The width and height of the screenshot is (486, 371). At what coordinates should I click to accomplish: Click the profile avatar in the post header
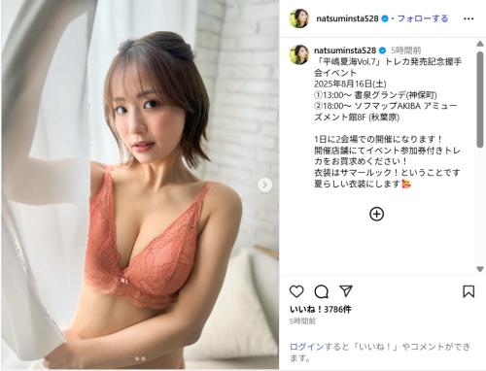pyautogui.click(x=298, y=18)
